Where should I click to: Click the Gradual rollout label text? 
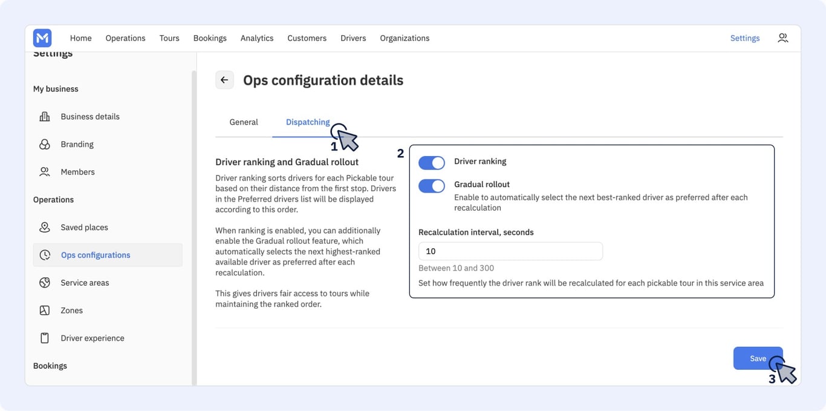pyautogui.click(x=482, y=184)
